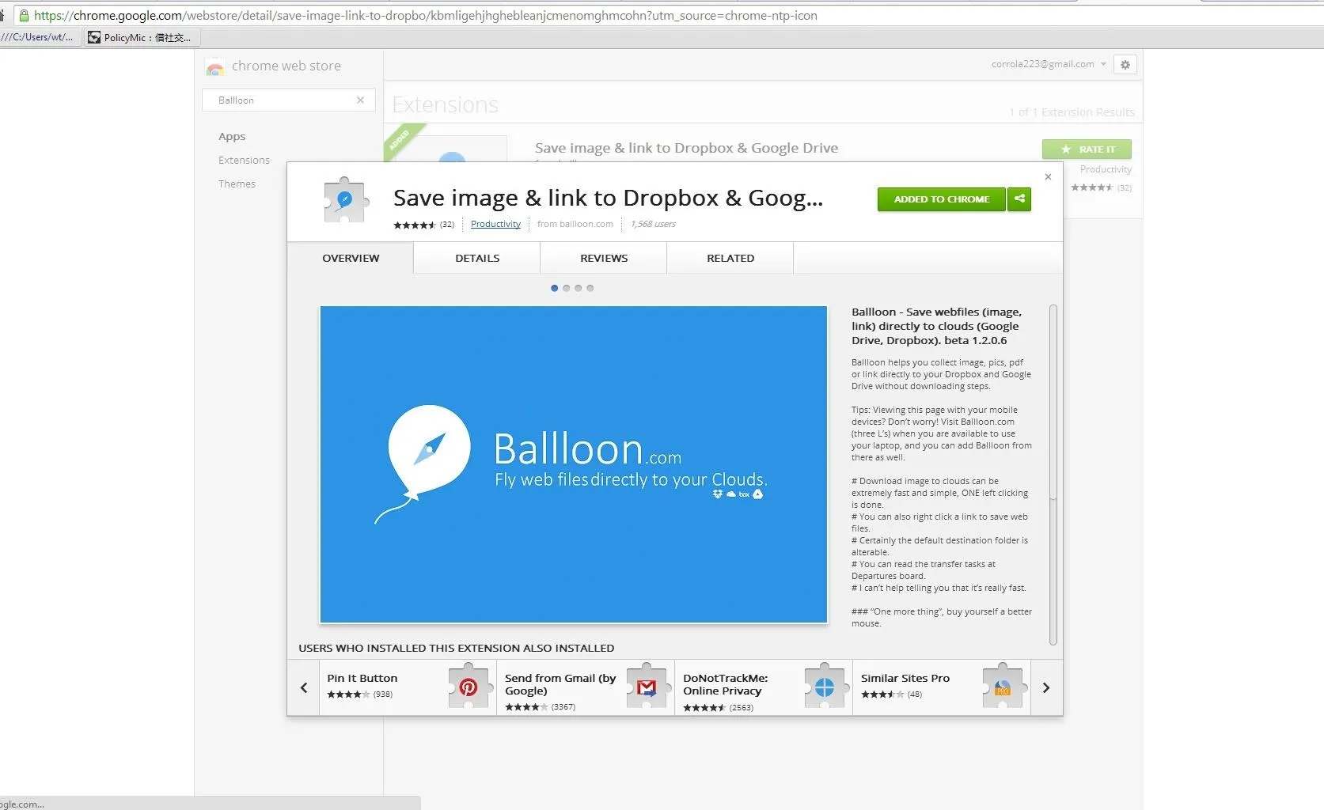Click the chrome web store logo
The width and height of the screenshot is (1324, 810).
tap(214, 67)
